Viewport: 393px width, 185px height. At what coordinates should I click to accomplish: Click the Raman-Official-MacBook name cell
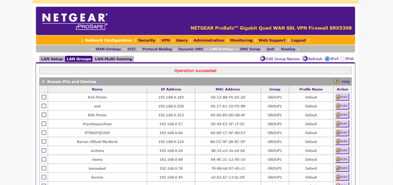click(x=97, y=141)
